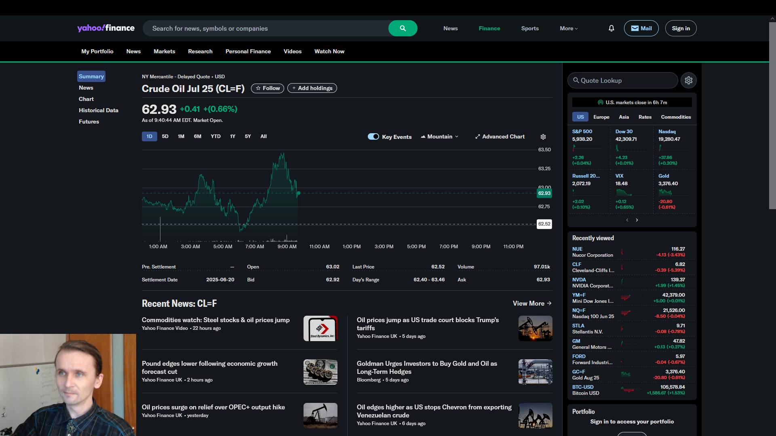Open chart settings gear icon
The width and height of the screenshot is (776, 436).
[543, 137]
